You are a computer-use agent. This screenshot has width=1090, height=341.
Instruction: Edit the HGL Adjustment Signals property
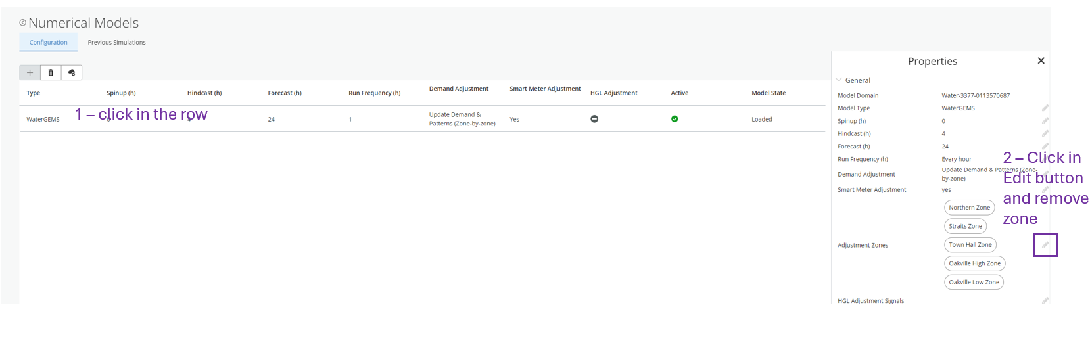[1045, 301]
